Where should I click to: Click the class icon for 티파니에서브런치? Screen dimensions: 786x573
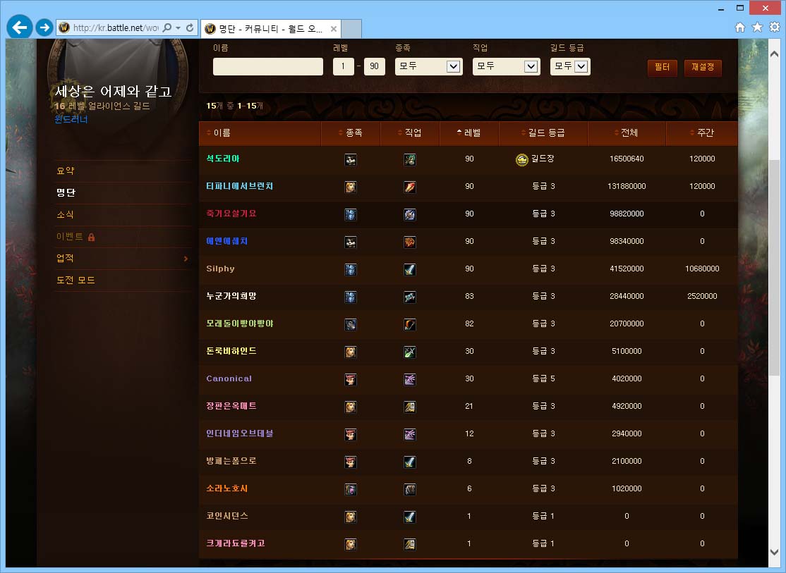tap(410, 187)
